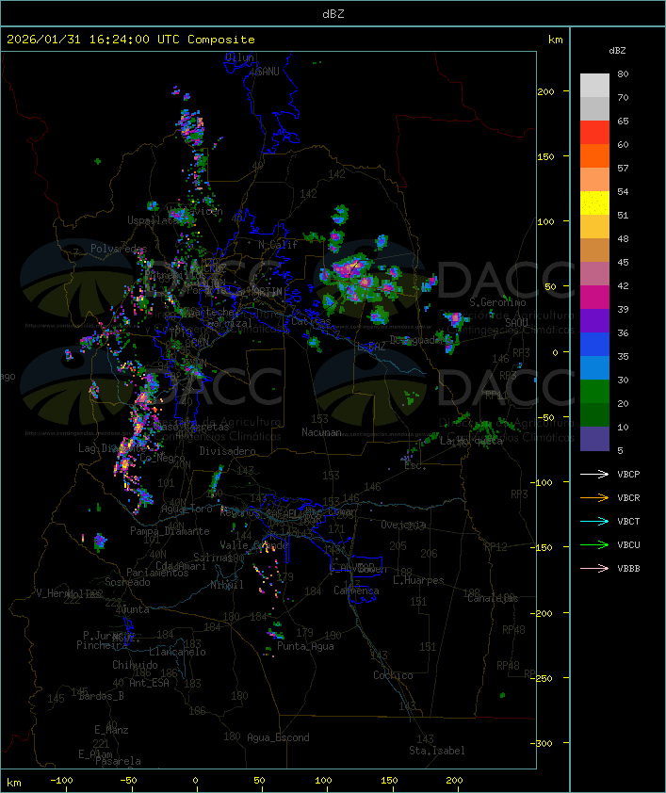Click the green VBCU arrow icon

pyautogui.click(x=595, y=544)
